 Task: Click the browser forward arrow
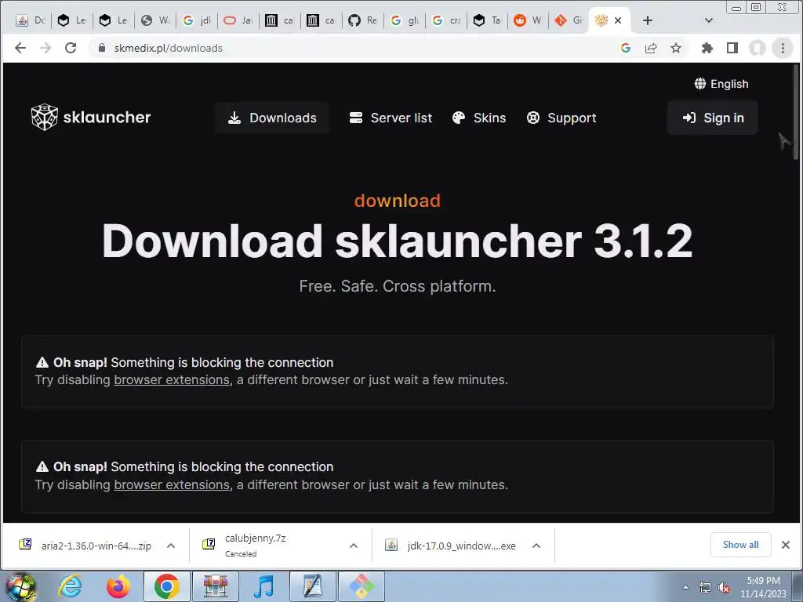point(45,48)
